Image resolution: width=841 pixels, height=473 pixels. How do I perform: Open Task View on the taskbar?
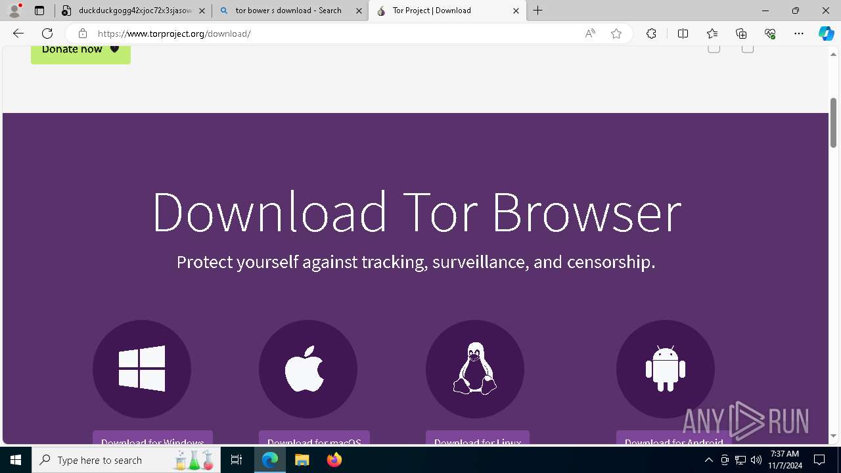point(237,460)
